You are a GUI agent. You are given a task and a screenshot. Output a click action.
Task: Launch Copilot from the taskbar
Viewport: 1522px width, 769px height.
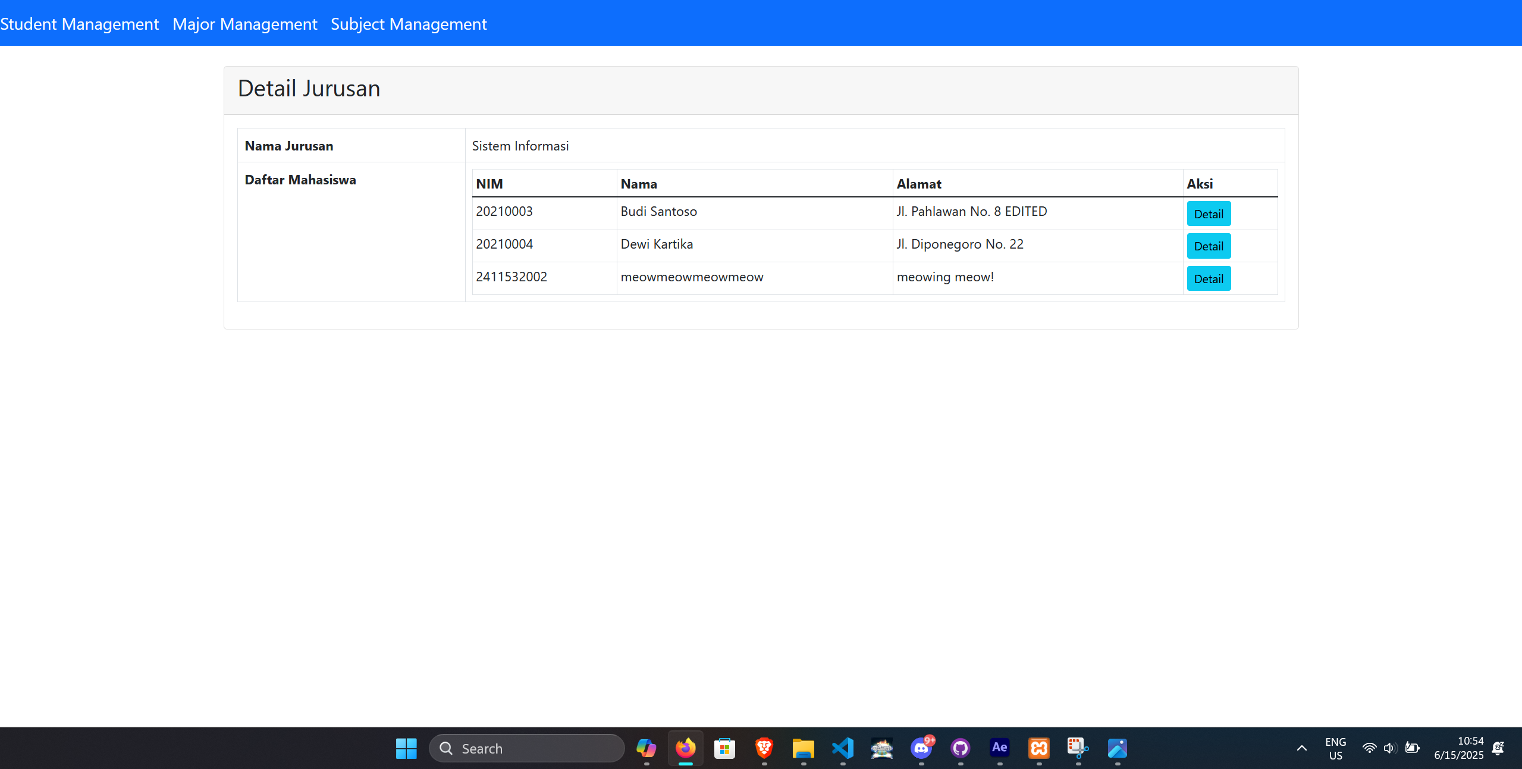pos(646,748)
